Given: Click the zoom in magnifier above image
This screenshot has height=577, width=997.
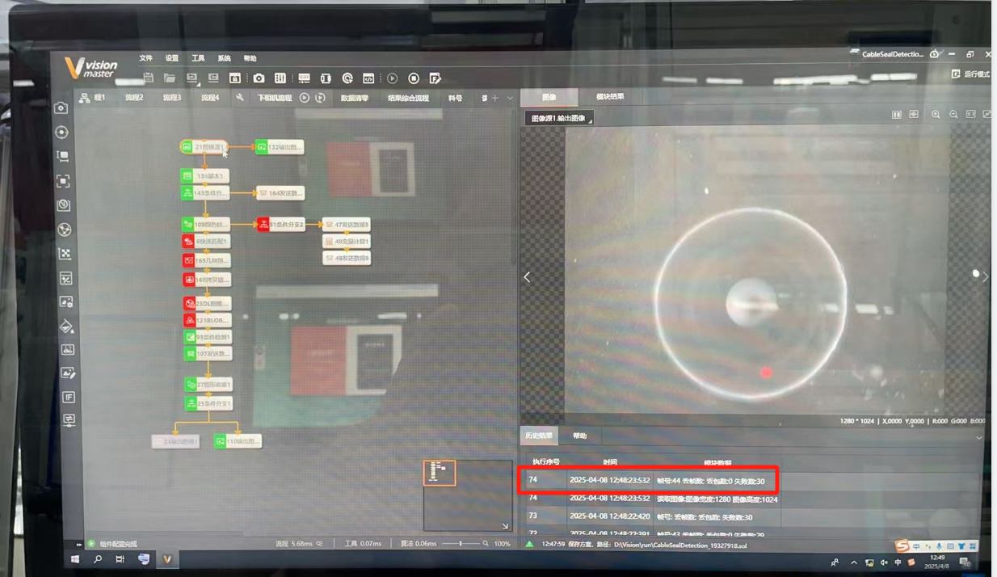Looking at the screenshot, I should (x=936, y=115).
